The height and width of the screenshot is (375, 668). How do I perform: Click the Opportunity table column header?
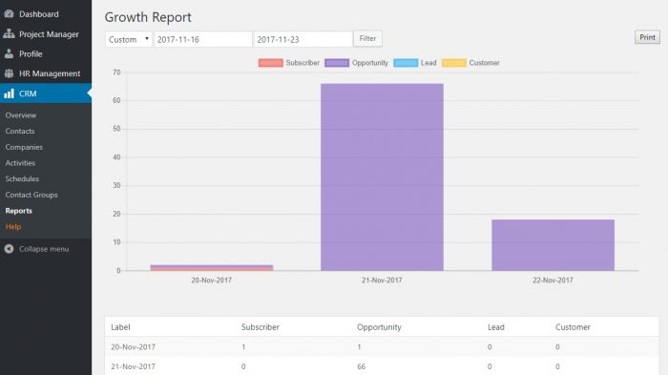[x=379, y=327]
